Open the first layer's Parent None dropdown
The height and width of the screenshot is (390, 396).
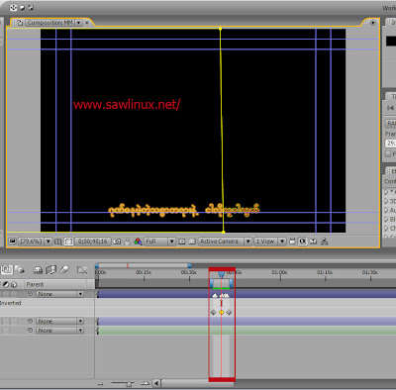tap(59, 294)
